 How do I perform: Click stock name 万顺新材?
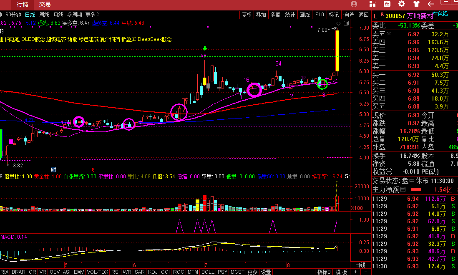point(420,16)
